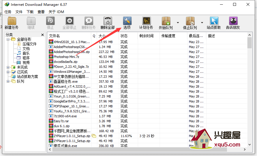Open the 任务 menu

[x=8, y=12]
